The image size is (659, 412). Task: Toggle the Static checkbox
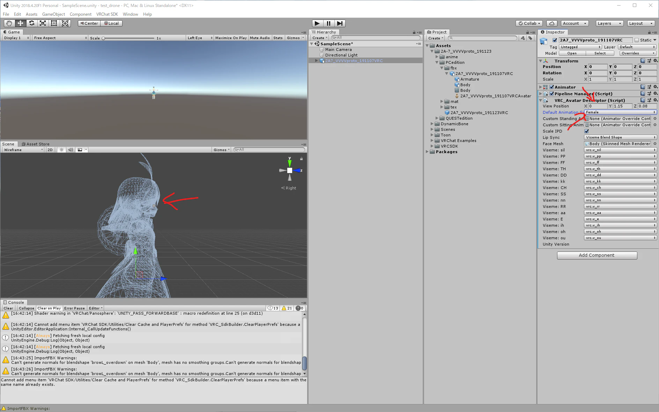pyautogui.click(x=637, y=40)
